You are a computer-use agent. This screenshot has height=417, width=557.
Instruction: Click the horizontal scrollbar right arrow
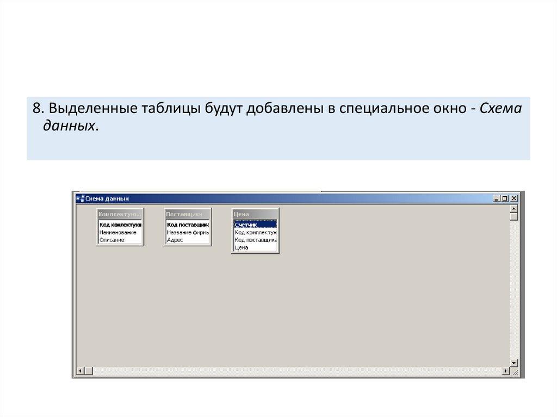[x=506, y=371]
